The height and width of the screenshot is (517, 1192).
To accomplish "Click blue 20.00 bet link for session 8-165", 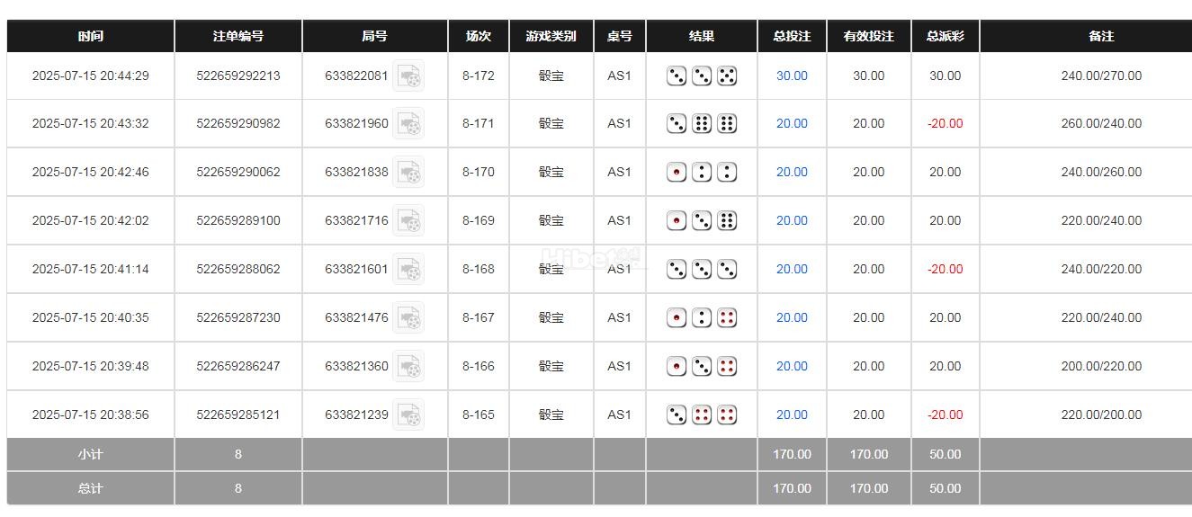I will pos(792,415).
